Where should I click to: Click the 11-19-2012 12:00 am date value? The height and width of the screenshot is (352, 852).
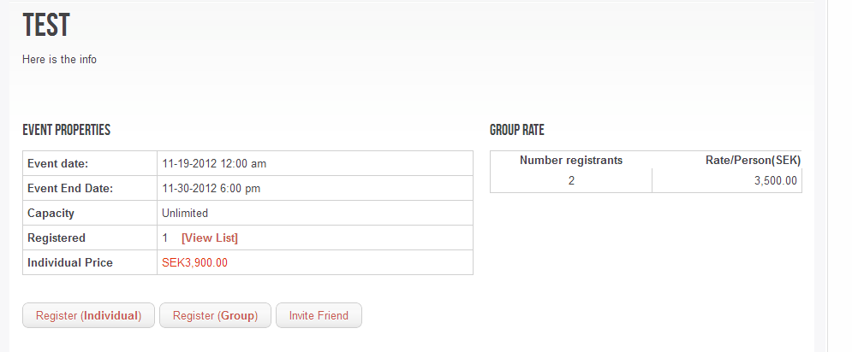pos(214,163)
